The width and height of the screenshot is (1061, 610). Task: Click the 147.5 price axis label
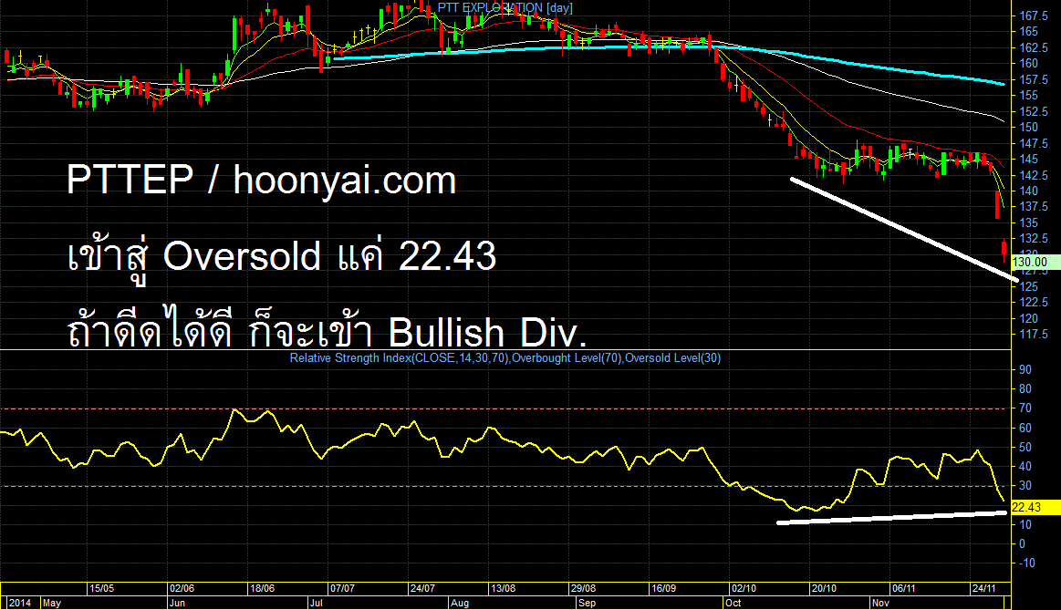[1034, 143]
